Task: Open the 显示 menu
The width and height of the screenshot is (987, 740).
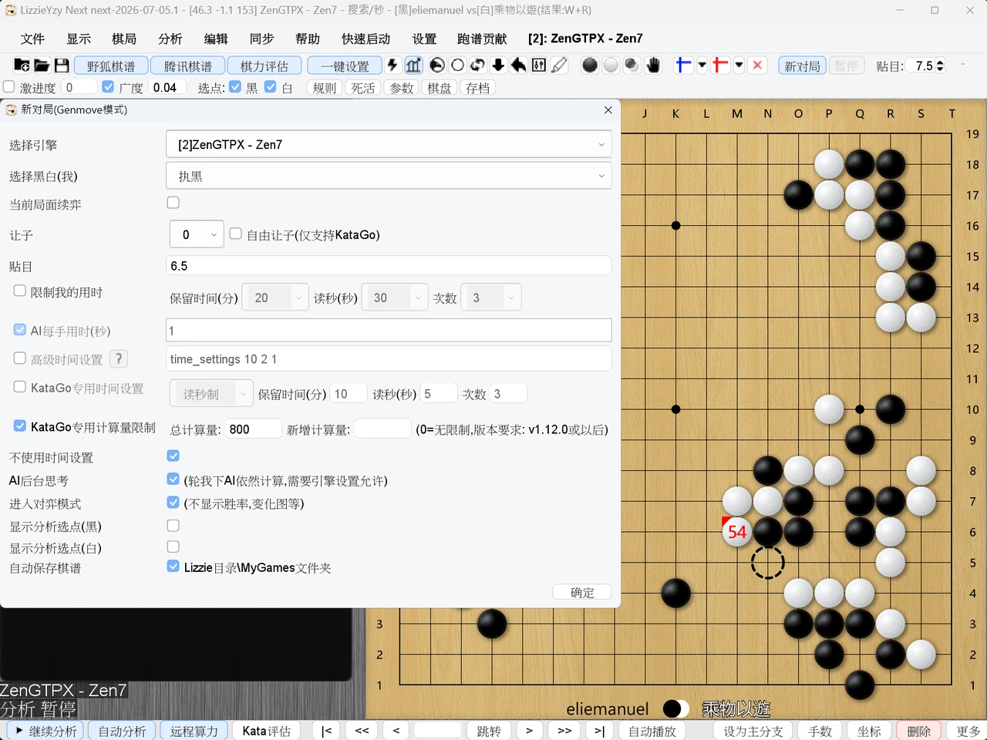Action: pyautogui.click(x=79, y=39)
